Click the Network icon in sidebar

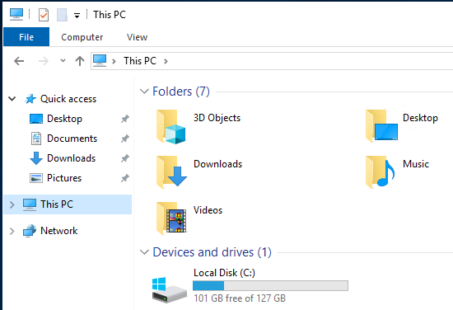30,231
